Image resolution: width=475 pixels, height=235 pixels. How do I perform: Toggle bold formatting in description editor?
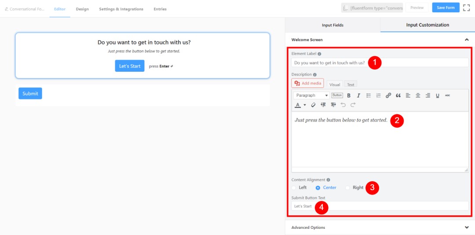[x=349, y=95]
